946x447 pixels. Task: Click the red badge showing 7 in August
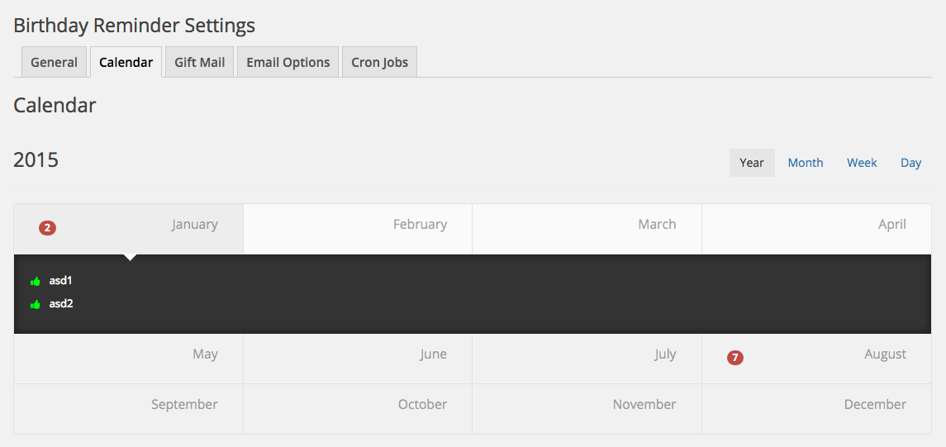[735, 358]
